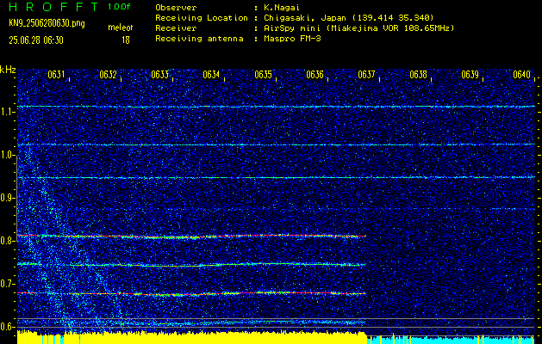Click the Receiver label
Viewport: 542px width, 344px height.
click(x=176, y=28)
